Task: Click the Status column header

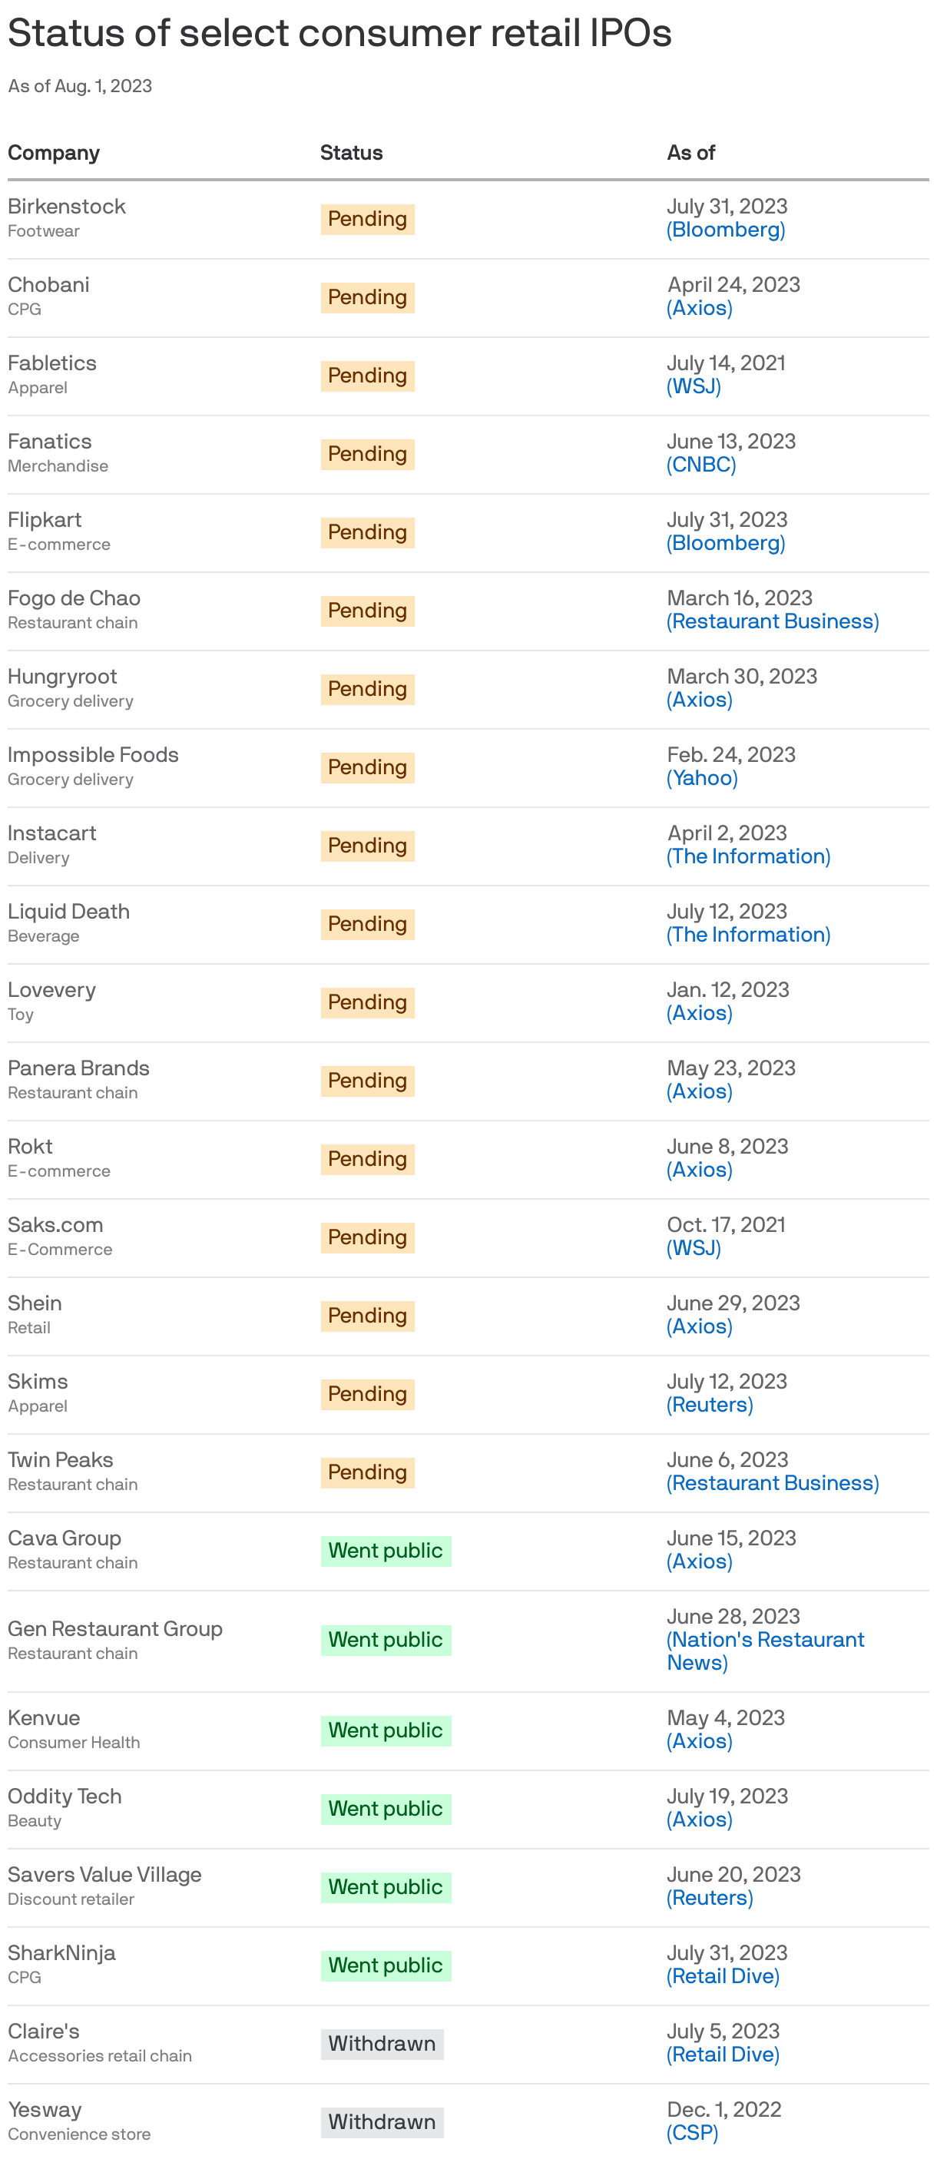Action: 351,154
